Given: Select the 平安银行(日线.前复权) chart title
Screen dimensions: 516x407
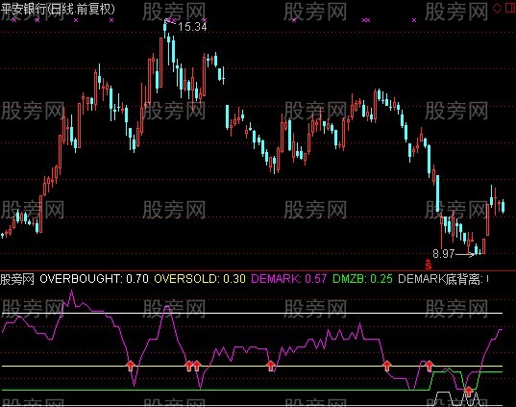Looking at the screenshot, I should (58, 9).
